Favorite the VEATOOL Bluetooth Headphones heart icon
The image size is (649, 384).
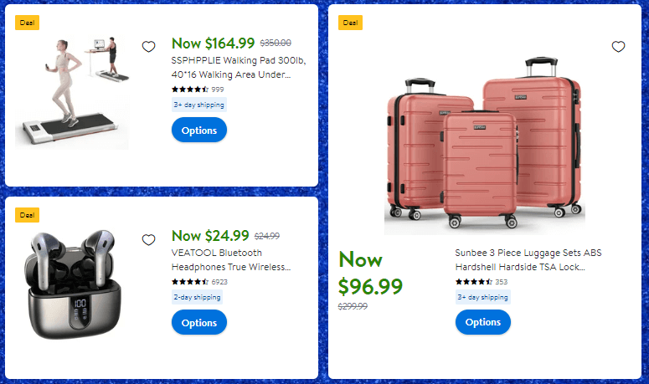[x=148, y=240]
